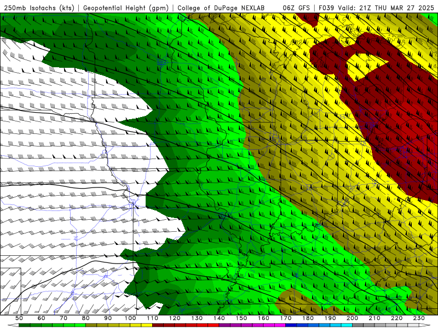Click the '06Z GFS' model run label

tap(296, 8)
